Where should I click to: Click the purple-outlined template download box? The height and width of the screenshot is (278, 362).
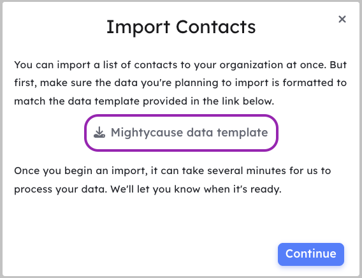181,133
